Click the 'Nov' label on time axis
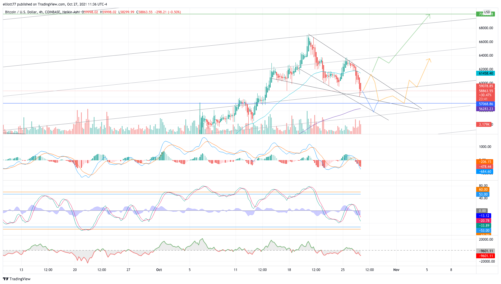501x284 pixels. point(396,270)
